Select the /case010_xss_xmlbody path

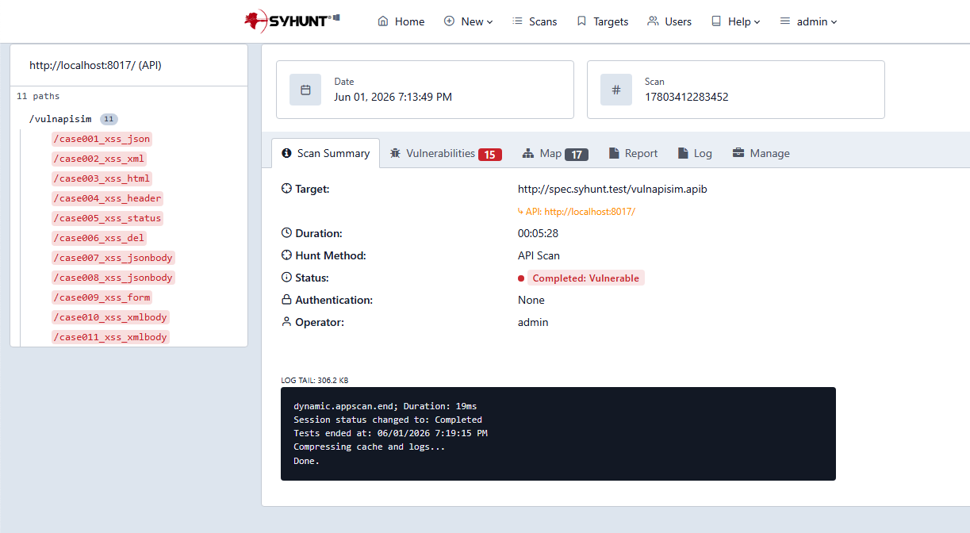coord(110,317)
